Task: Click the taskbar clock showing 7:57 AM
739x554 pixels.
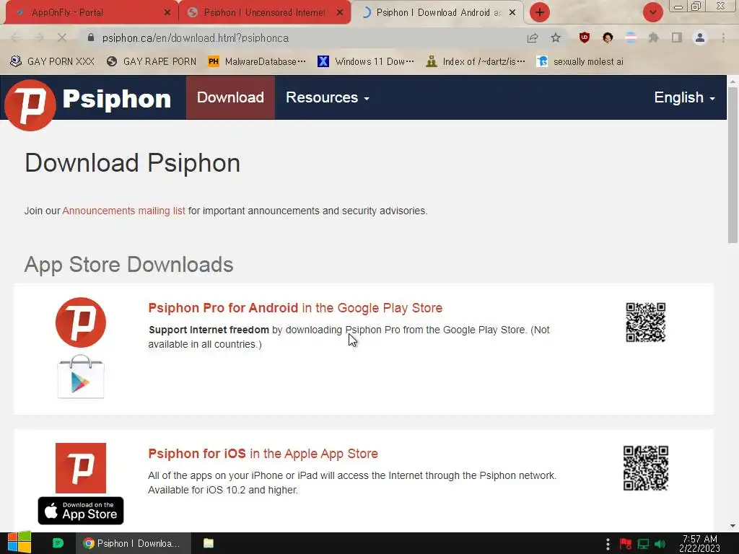Action: (x=699, y=543)
